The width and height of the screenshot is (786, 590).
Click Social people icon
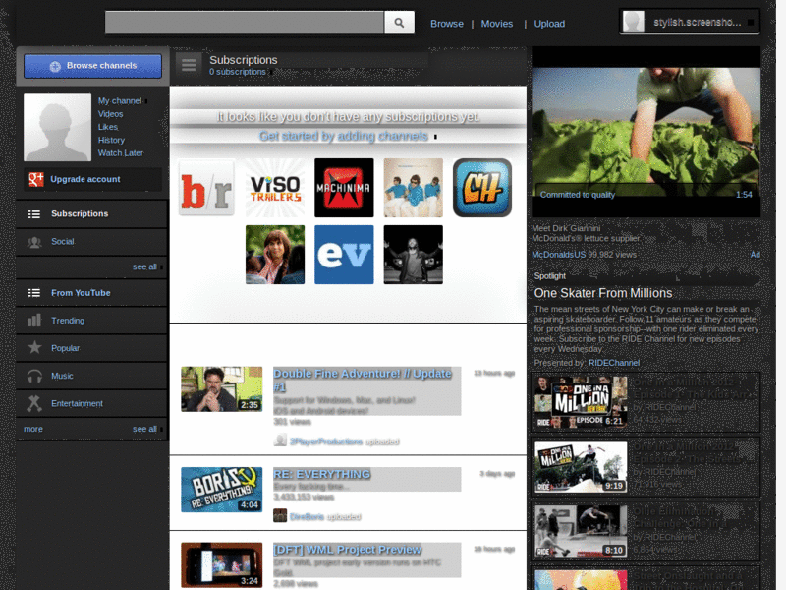click(x=34, y=242)
